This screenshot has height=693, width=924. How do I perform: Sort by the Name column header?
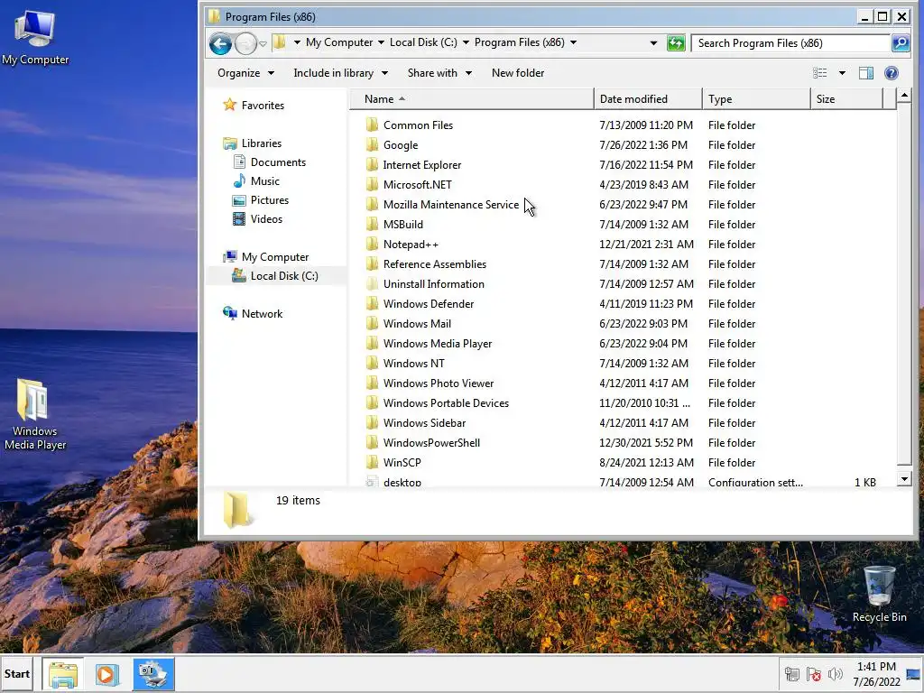click(x=471, y=99)
